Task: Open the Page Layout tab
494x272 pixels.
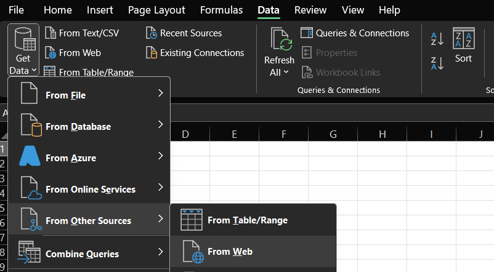Action: (156, 10)
